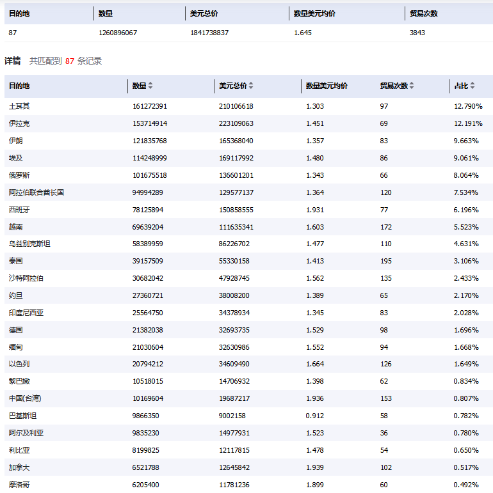Viewport: 493px width, 493px height.
Task: Select the 摩洛哥 row at the bottom
Action: pyautogui.click(x=19, y=485)
